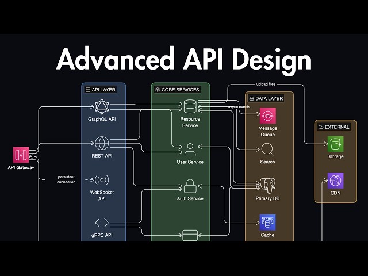Click the "WebSocket API" text label
This screenshot has width=368, height=276.
click(x=102, y=195)
